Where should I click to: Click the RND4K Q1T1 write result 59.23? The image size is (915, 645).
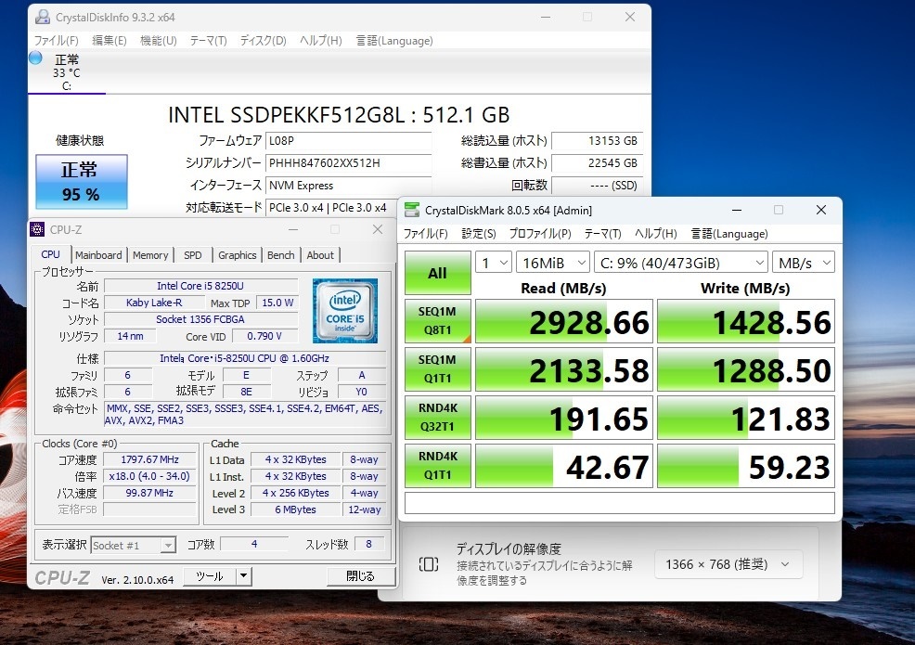(746, 467)
